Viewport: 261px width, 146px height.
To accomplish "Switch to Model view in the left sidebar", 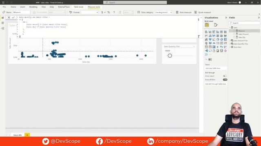I will 3,28.
